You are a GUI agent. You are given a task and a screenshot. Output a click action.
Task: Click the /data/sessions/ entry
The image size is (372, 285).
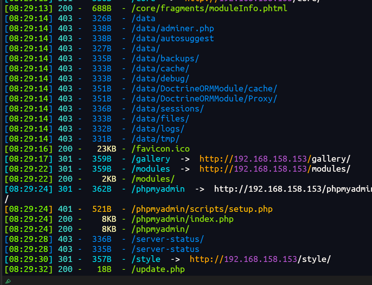coord(168,109)
